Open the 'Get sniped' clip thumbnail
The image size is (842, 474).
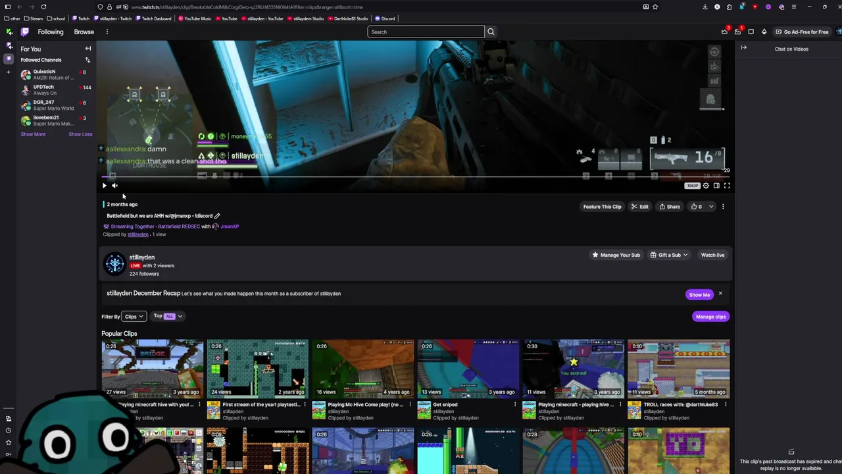coord(468,368)
